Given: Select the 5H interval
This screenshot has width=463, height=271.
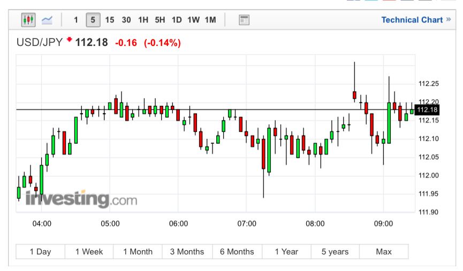Looking at the screenshot, I should tap(160, 20).
